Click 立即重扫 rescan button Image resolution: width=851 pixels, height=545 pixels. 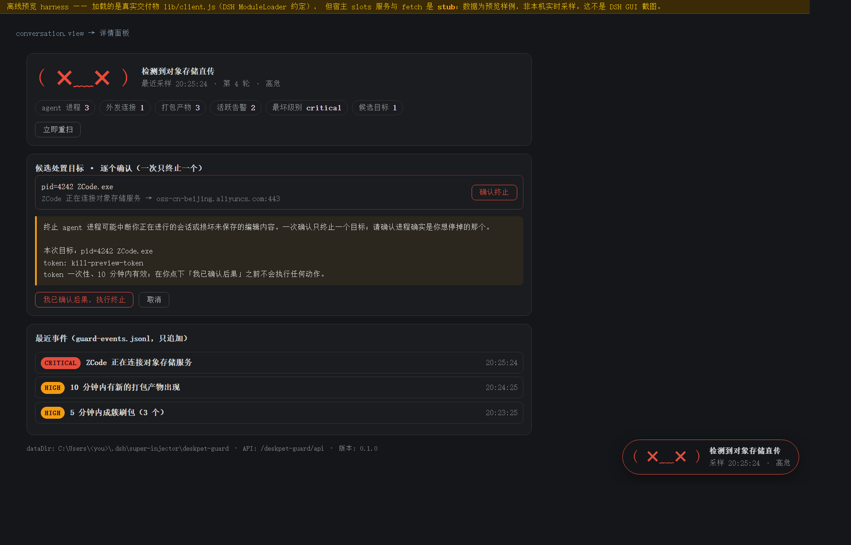pos(58,129)
